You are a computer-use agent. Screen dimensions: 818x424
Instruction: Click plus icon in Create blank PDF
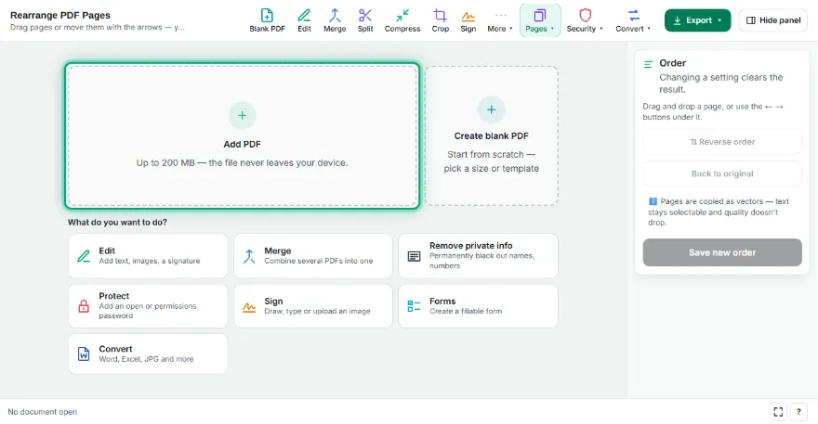[x=491, y=109]
